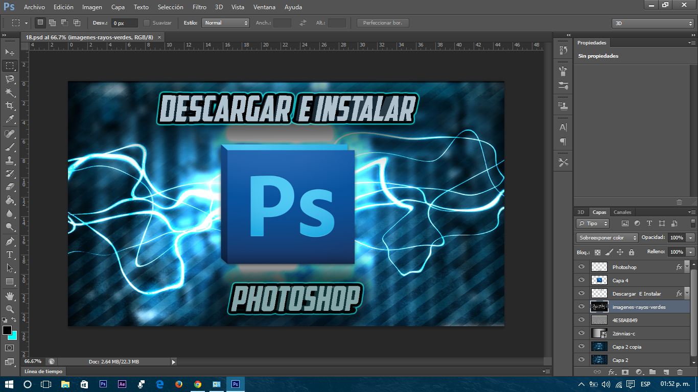The height and width of the screenshot is (392, 698).
Task: Select the Rectangular Marquee tool in the toolbox
Action: click(9, 65)
